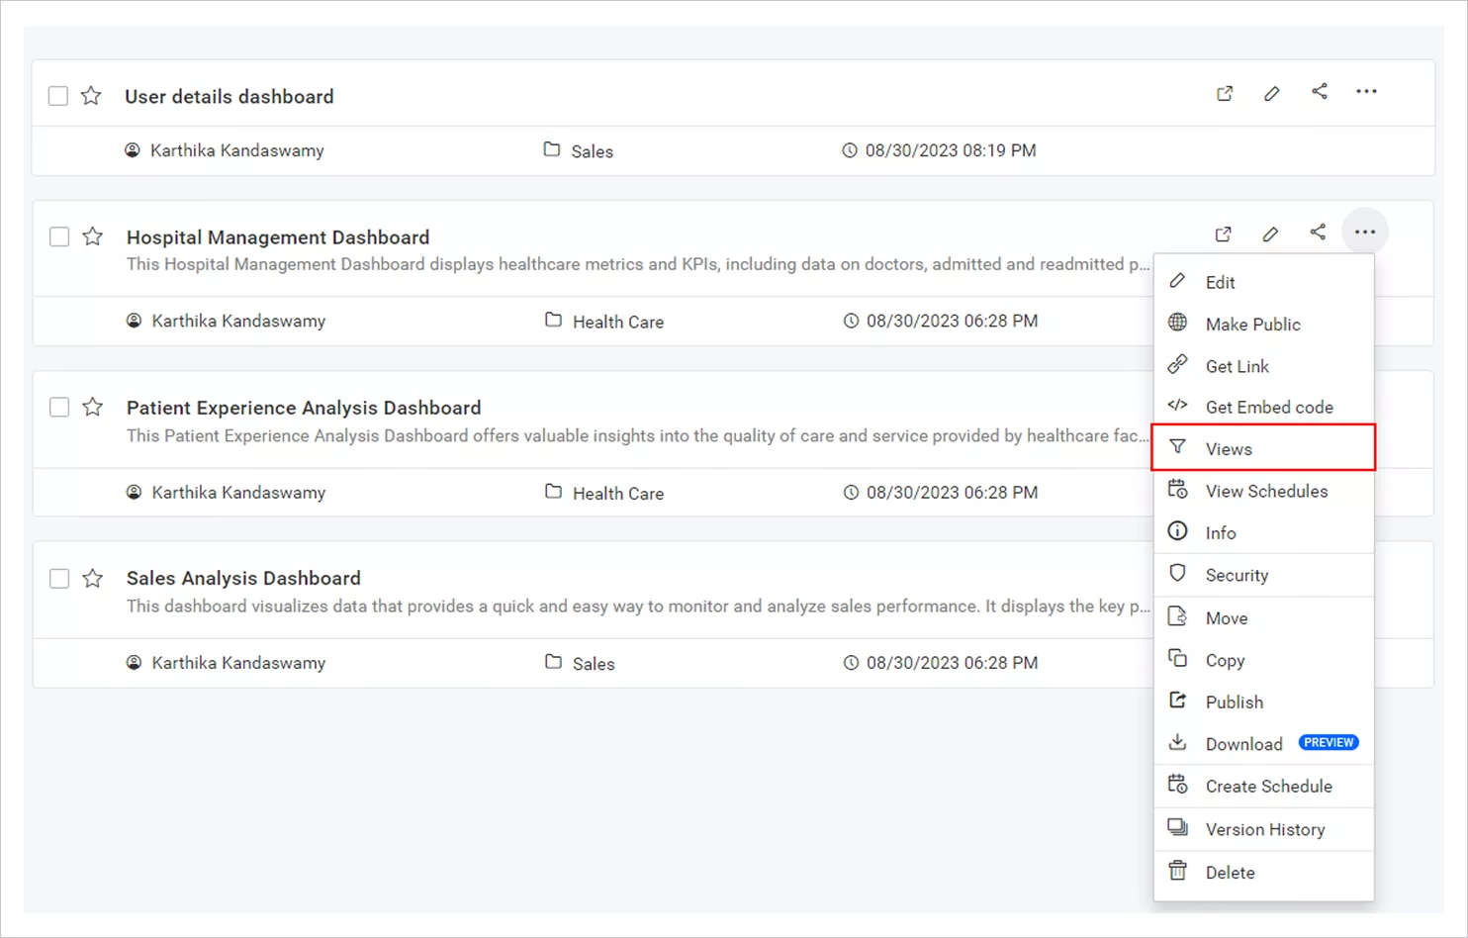The image size is (1468, 938).
Task: Select Security menu option
Action: tap(1263, 575)
